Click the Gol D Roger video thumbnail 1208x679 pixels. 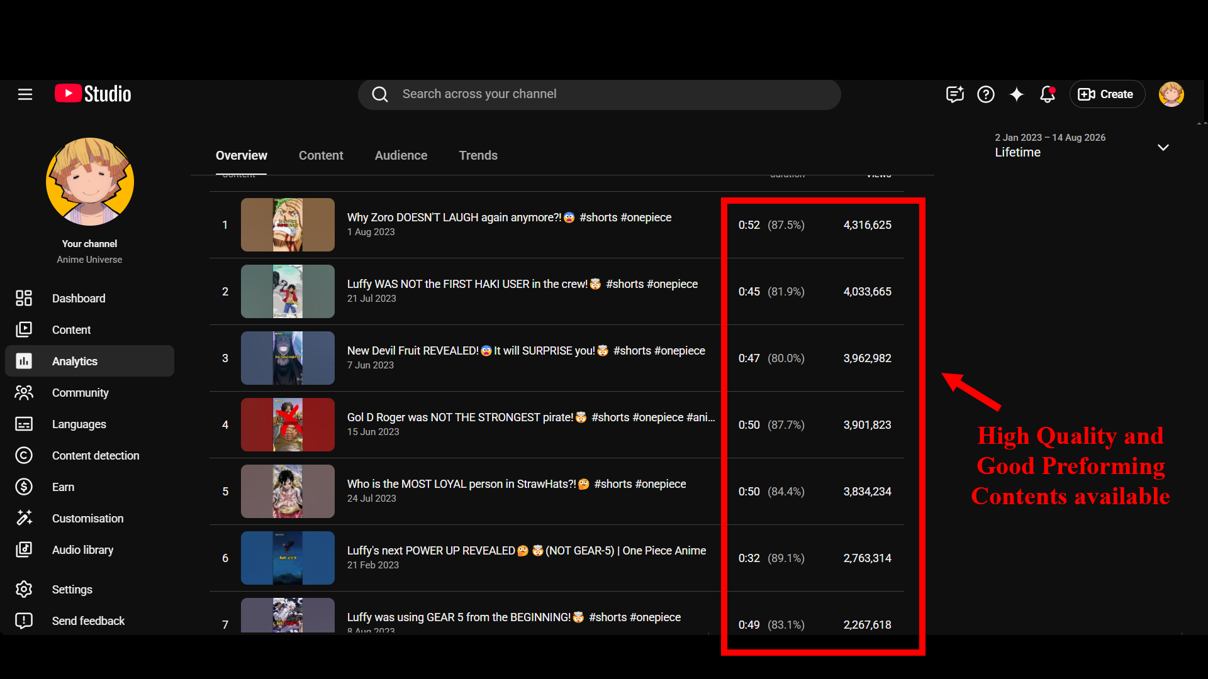point(288,424)
